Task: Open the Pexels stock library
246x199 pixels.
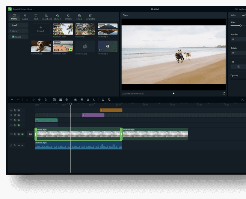Action: tap(19, 37)
